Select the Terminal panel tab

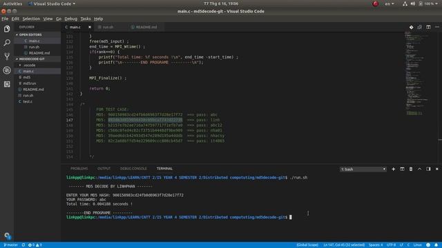pos(164,169)
